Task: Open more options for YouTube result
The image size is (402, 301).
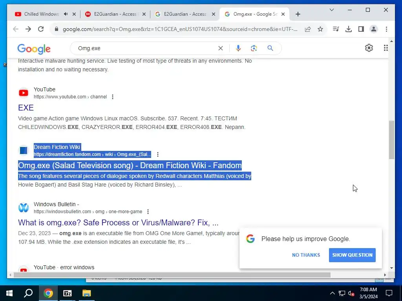Action: point(113,97)
